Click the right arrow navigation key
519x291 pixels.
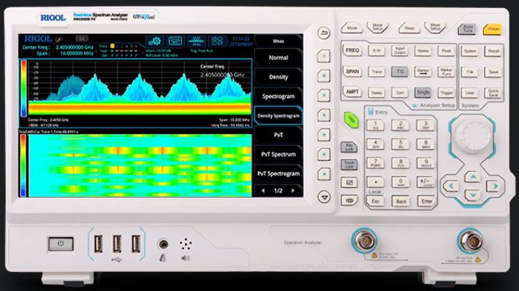click(x=494, y=186)
